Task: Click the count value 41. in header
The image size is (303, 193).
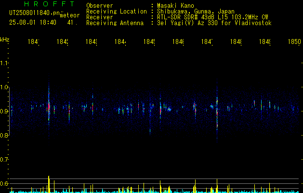Action: point(72,23)
